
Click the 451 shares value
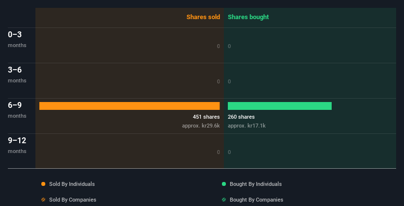pos(206,117)
